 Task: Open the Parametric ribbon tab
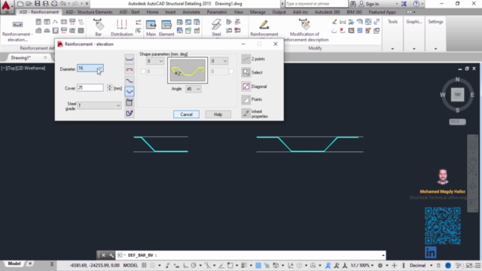click(x=217, y=12)
